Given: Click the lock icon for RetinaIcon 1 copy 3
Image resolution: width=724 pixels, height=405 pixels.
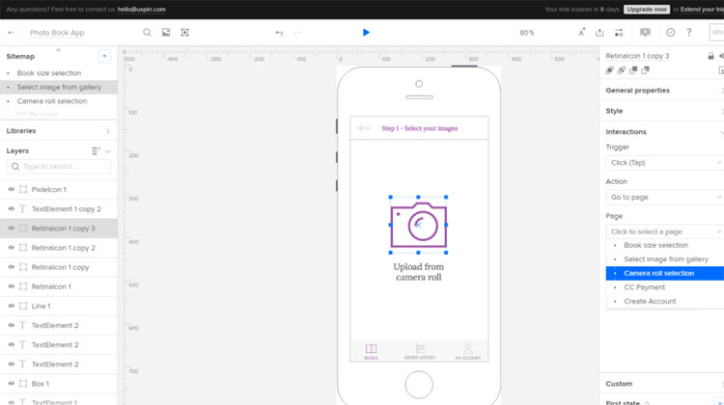Looking at the screenshot, I should pos(710,56).
